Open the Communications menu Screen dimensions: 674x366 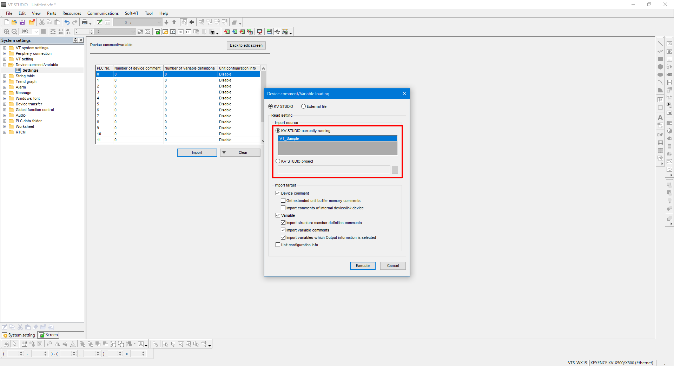coord(103,13)
